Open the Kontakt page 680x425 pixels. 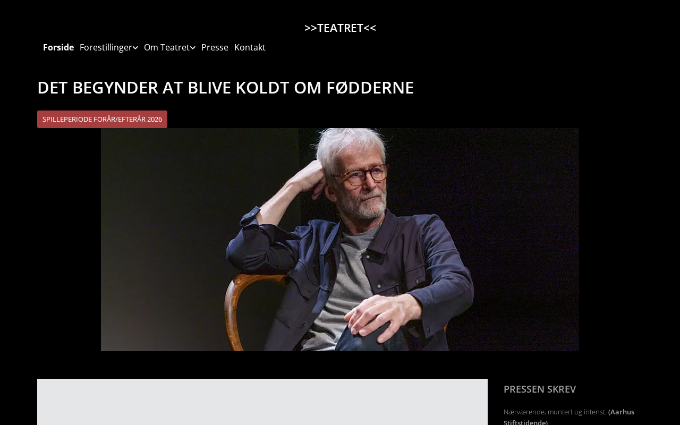pyautogui.click(x=250, y=47)
